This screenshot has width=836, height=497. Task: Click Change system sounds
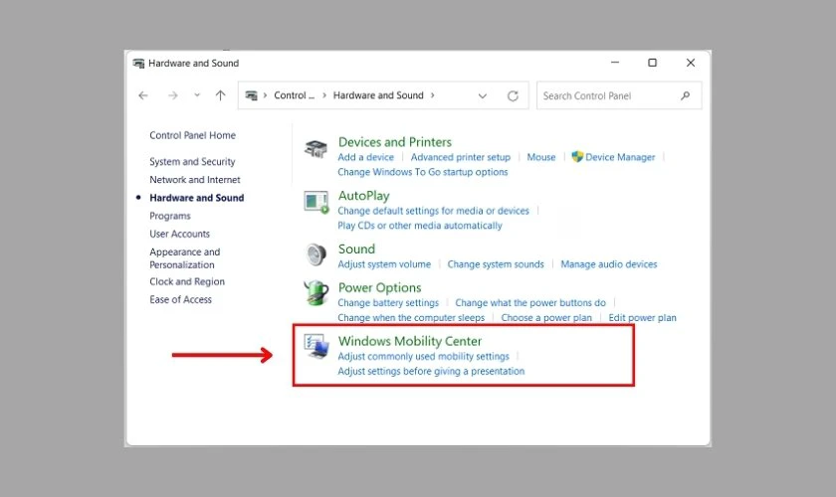[x=496, y=264]
